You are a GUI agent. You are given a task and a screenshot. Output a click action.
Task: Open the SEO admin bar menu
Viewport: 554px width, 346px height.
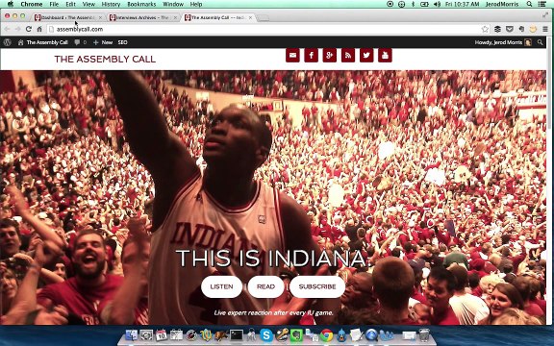click(x=122, y=42)
